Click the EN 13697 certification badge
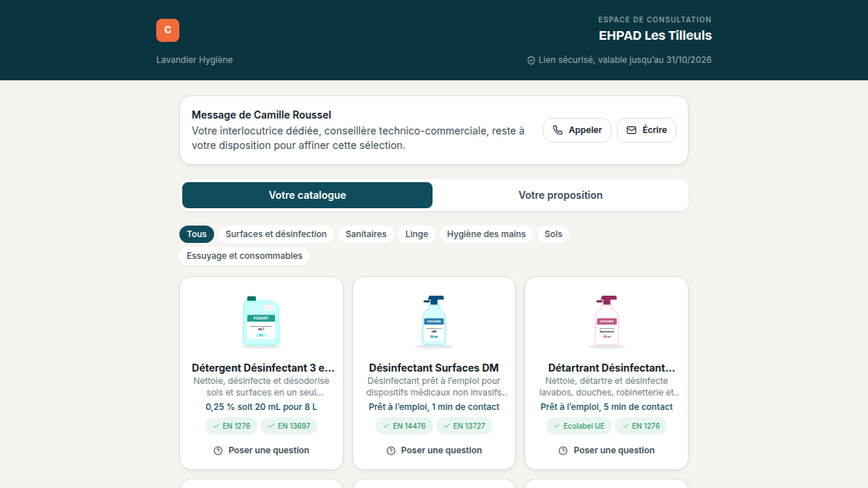 pyautogui.click(x=289, y=426)
